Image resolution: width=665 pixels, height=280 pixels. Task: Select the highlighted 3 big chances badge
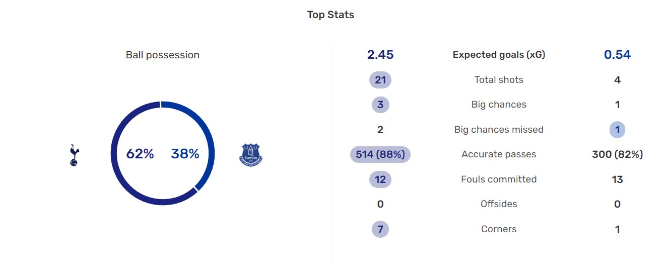click(380, 105)
